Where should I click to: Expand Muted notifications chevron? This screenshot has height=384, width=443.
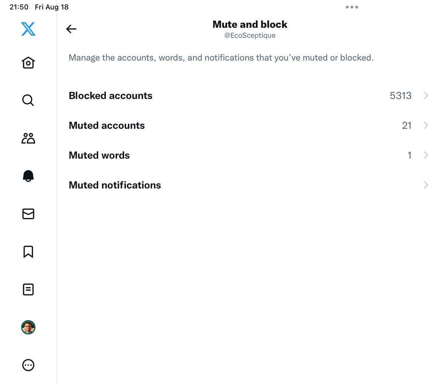426,185
